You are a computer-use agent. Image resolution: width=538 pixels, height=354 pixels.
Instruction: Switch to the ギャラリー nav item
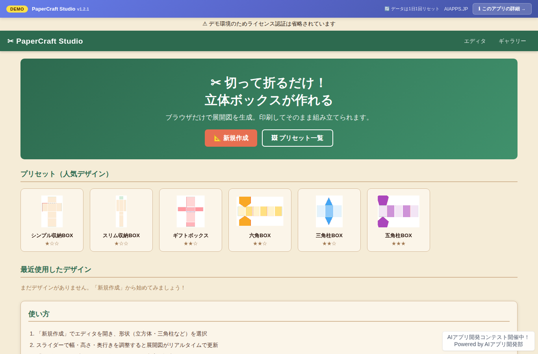tap(512, 41)
